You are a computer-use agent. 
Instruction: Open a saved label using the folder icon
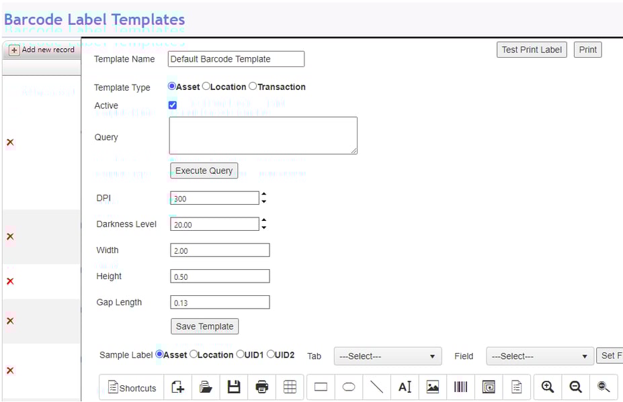tap(206, 387)
